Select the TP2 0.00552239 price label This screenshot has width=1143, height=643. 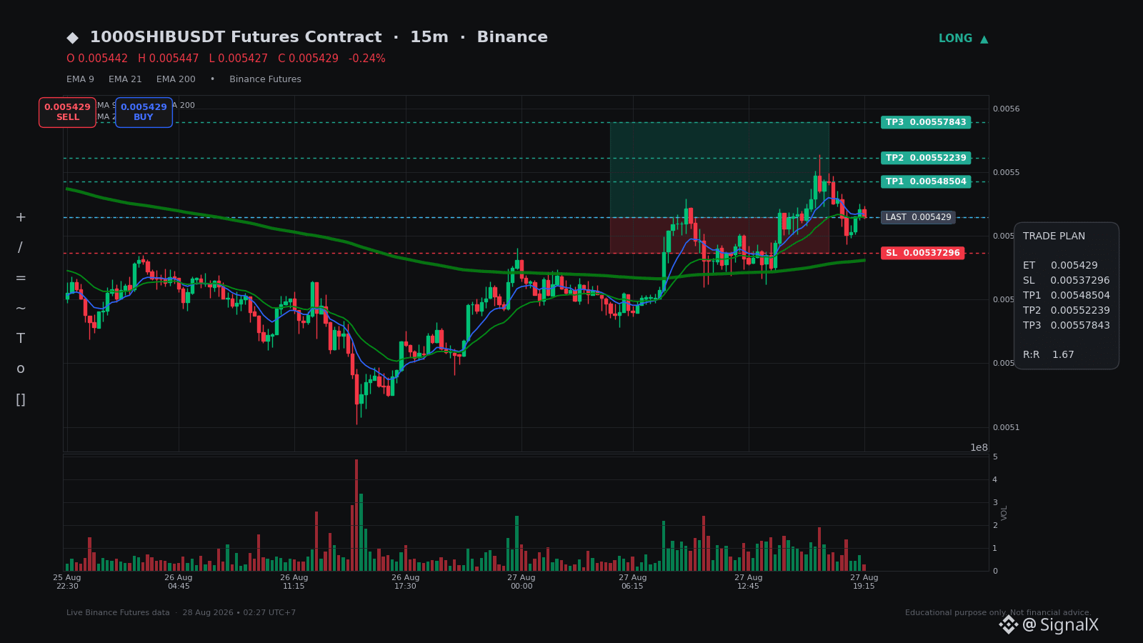point(926,158)
